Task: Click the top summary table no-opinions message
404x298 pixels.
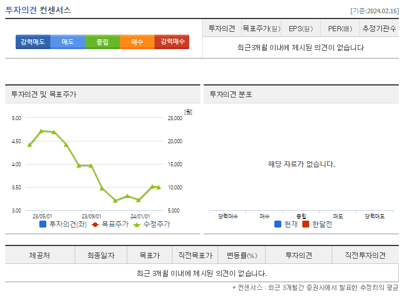Action: pyautogui.click(x=300, y=47)
